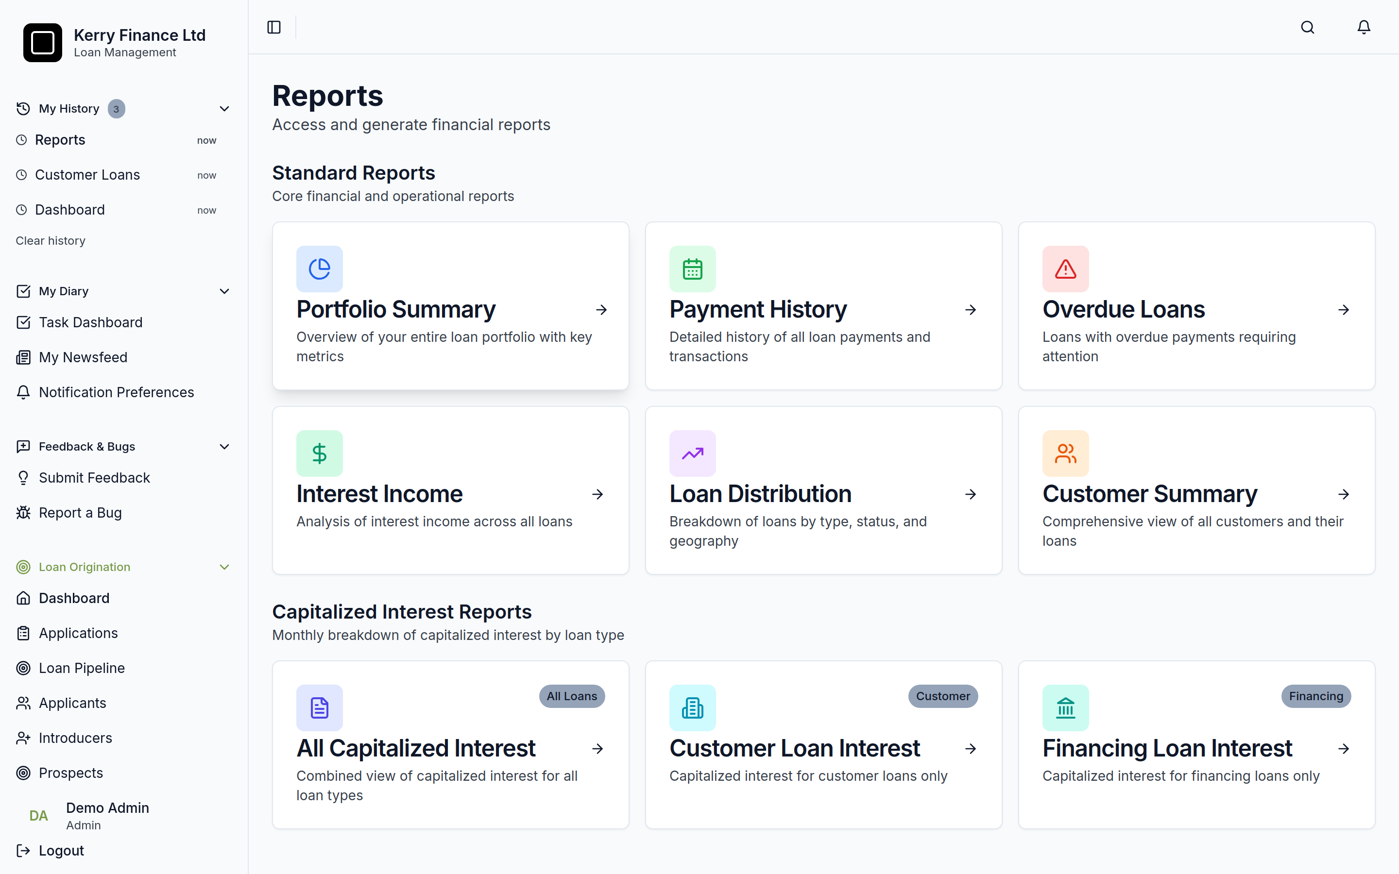Click the Customer Loan Interest arrow icon
1399x874 pixels.
tap(971, 749)
